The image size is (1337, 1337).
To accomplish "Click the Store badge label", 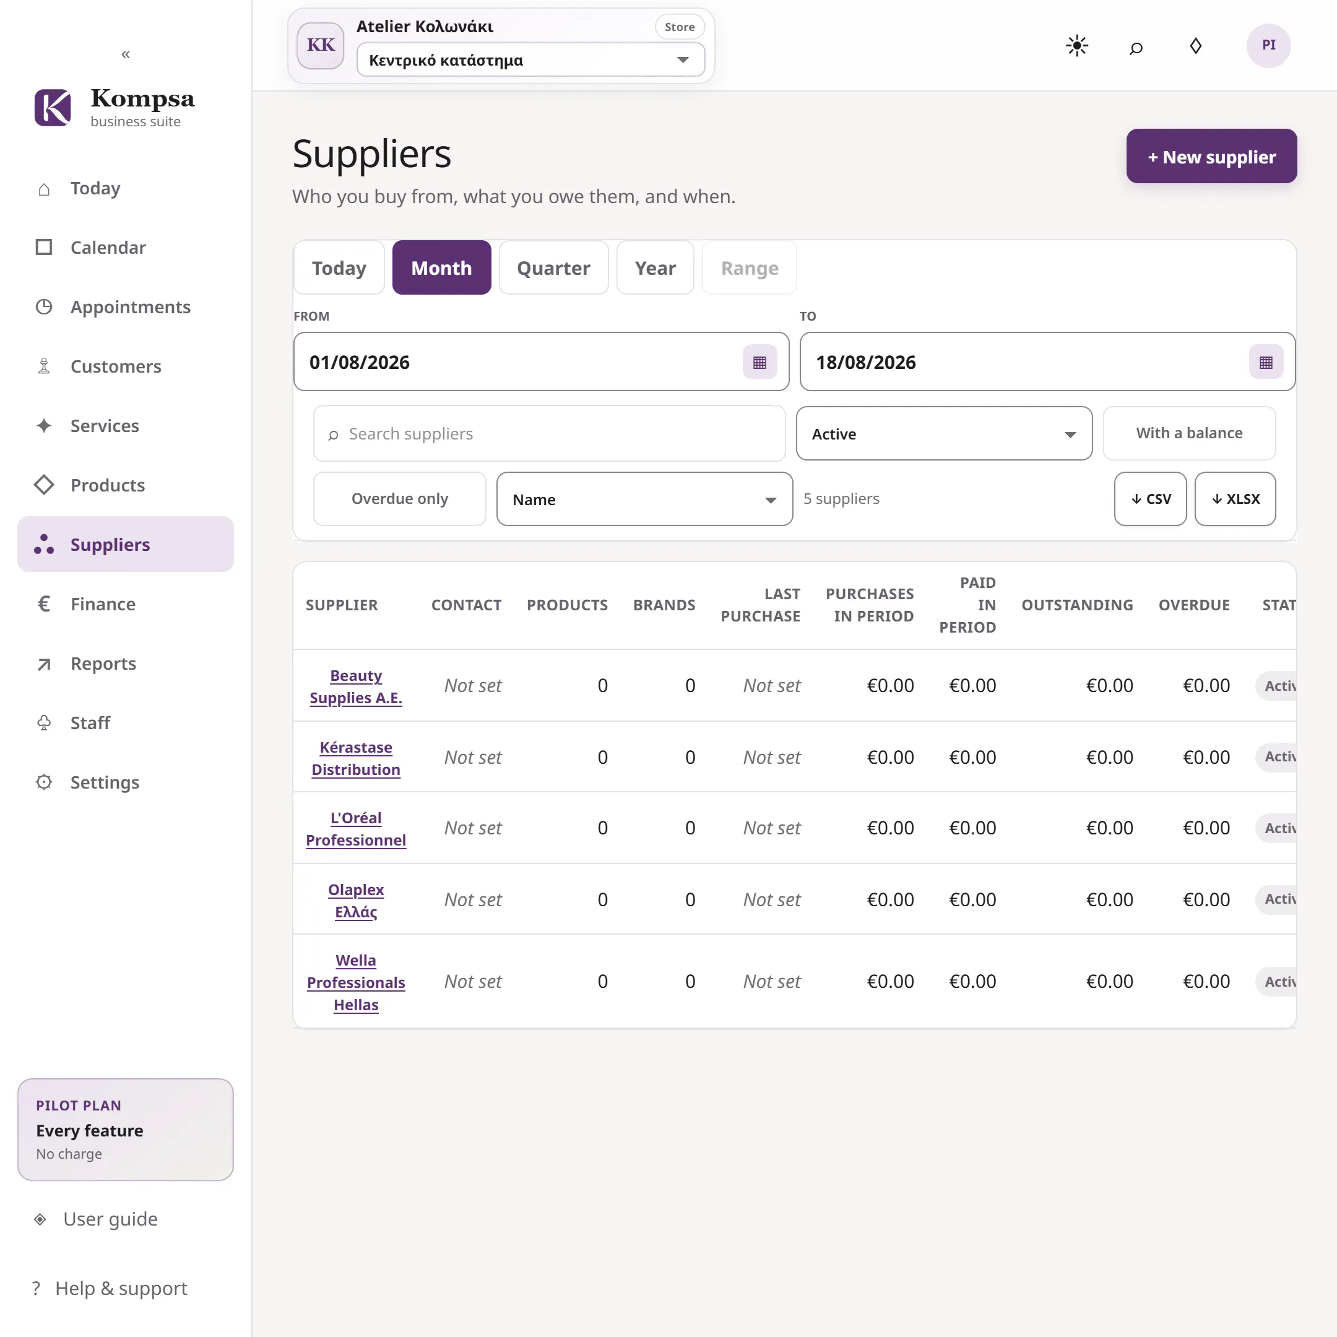I will 680,27.
